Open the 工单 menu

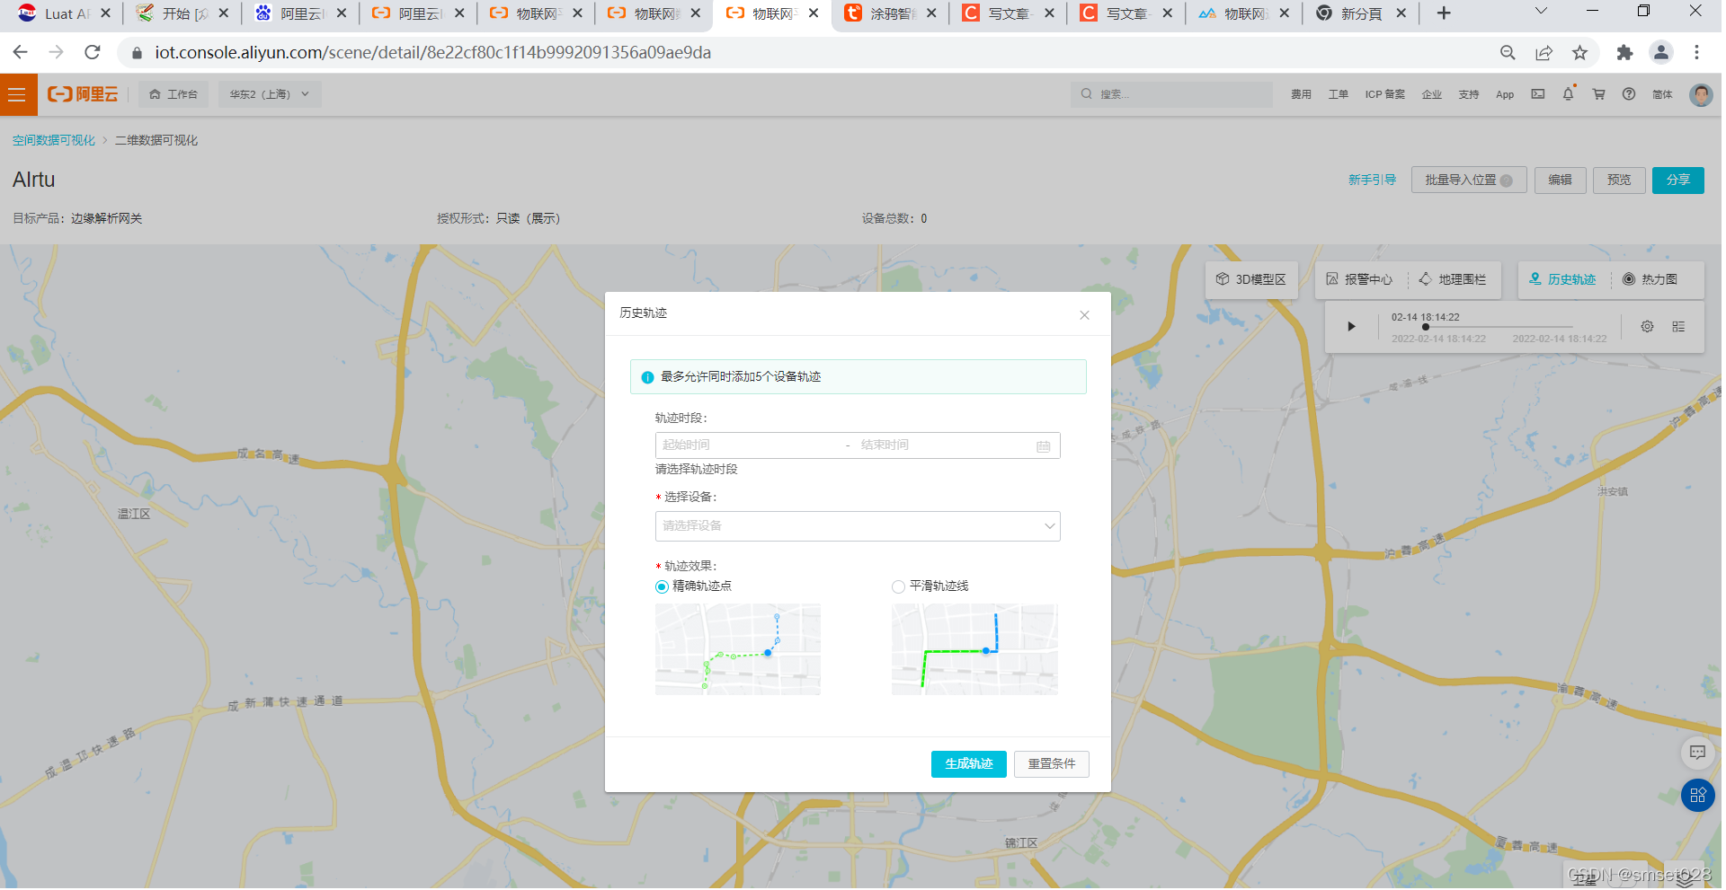(x=1338, y=94)
